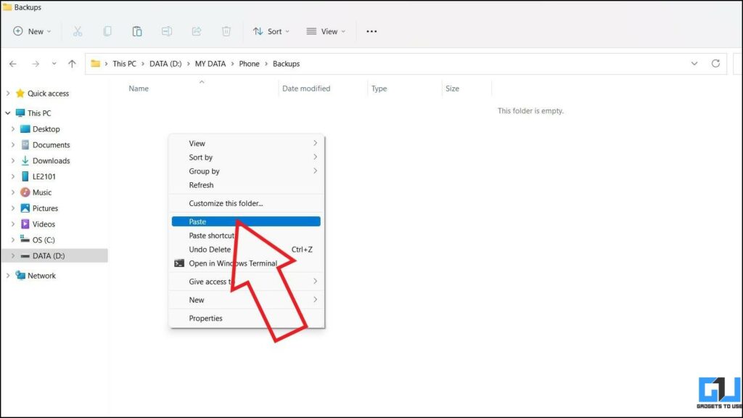
Task: Click the Delete trash icon
Action: click(x=226, y=31)
